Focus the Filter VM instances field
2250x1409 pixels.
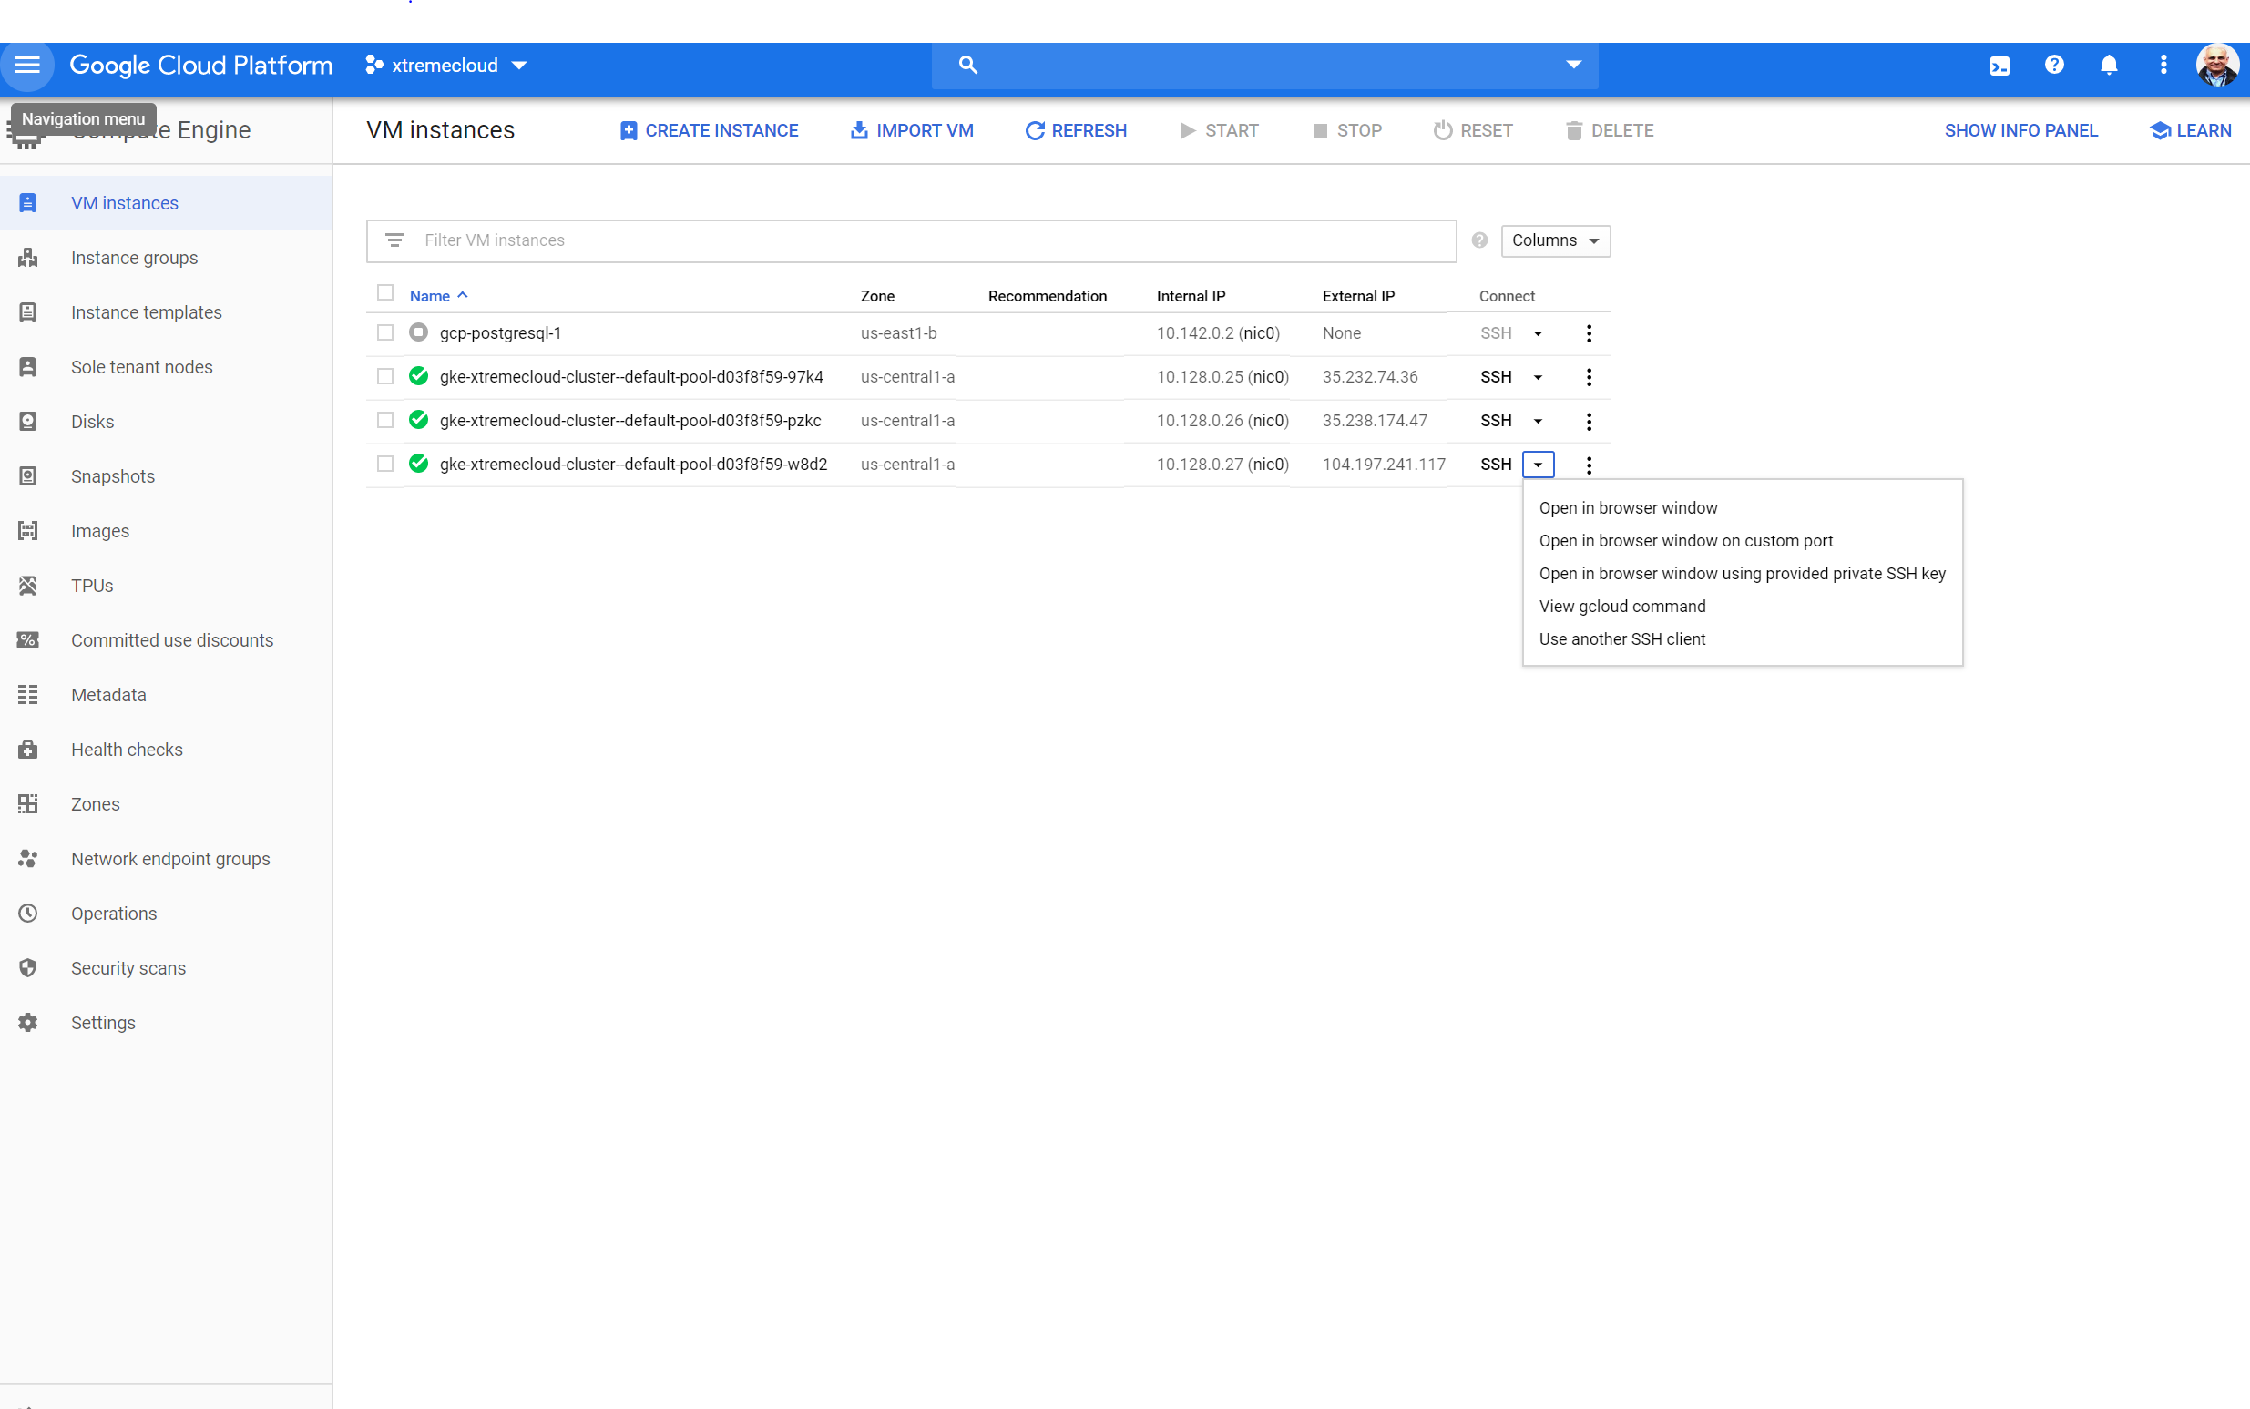click(x=911, y=241)
